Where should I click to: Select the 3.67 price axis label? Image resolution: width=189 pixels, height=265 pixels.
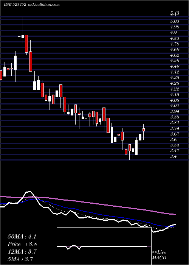pos(175,134)
